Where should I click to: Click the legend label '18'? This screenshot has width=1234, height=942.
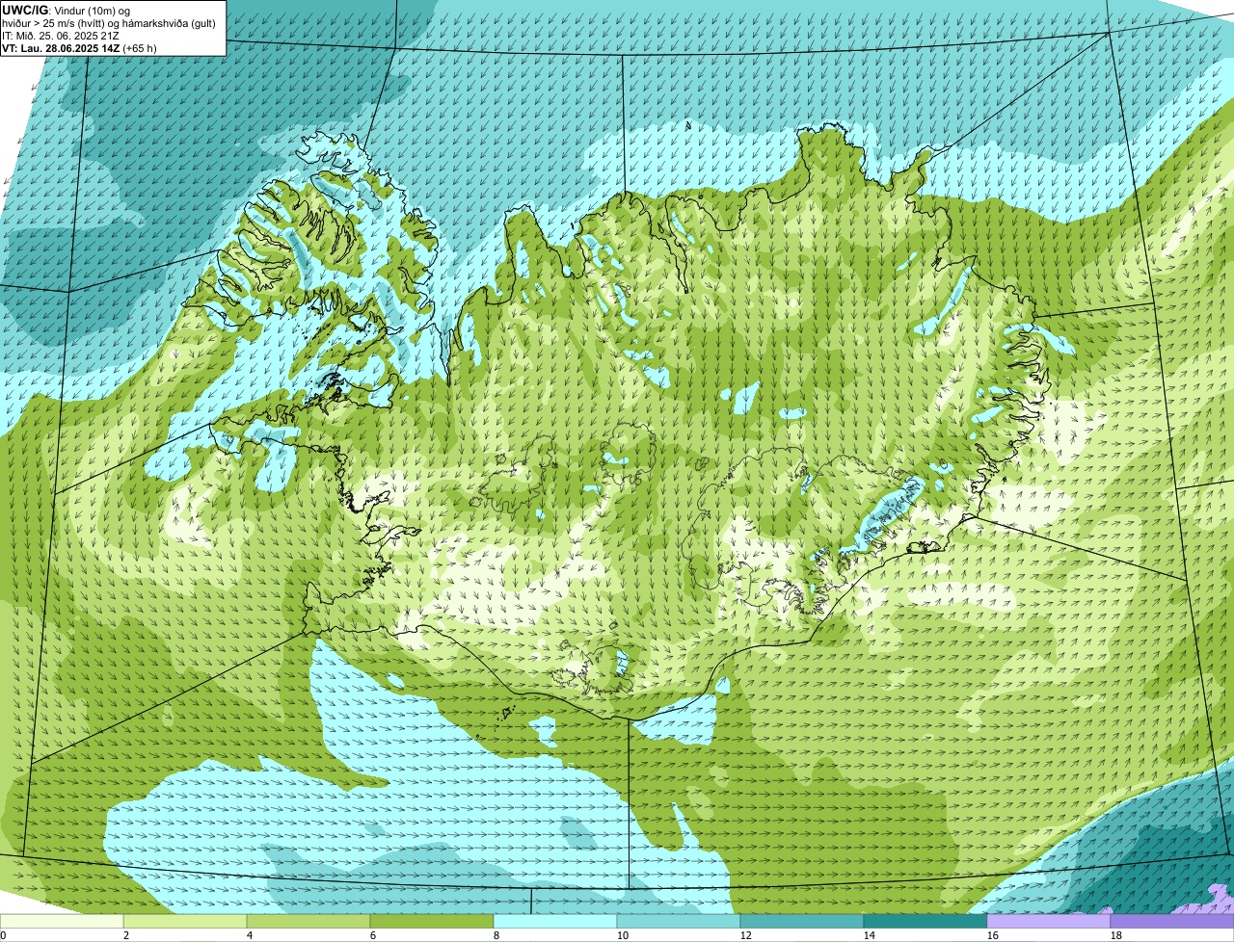click(1116, 935)
